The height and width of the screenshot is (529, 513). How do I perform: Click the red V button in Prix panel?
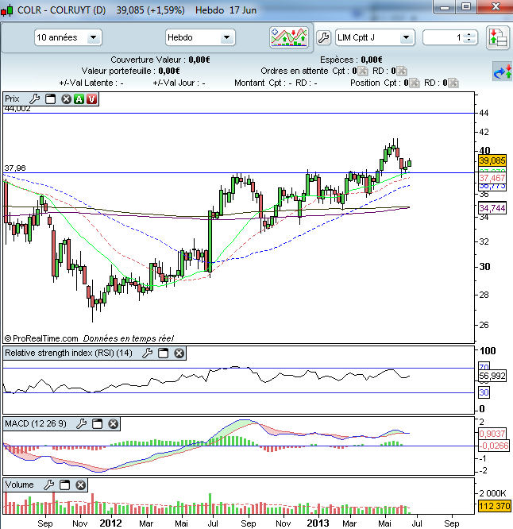tap(92, 99)
